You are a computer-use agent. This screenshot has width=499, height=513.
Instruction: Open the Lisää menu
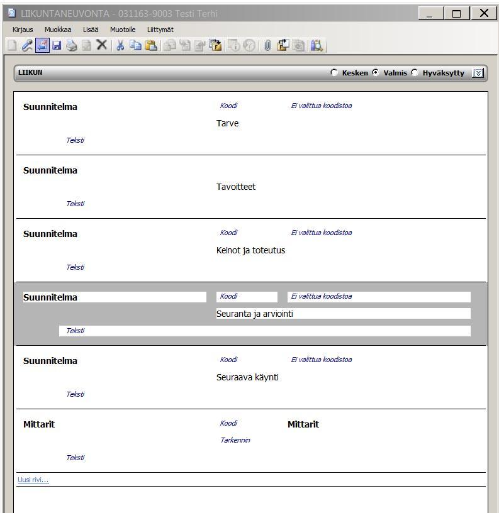coord(91,30)
